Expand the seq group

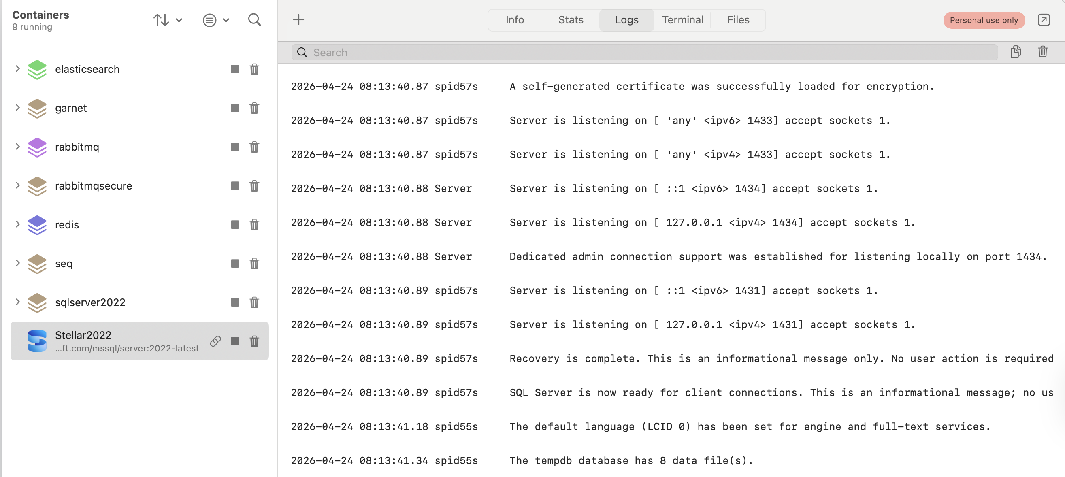pos(17,263)
